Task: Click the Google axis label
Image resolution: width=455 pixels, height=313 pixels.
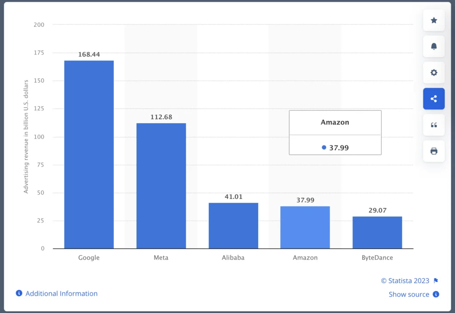Action: pos(89,258)
